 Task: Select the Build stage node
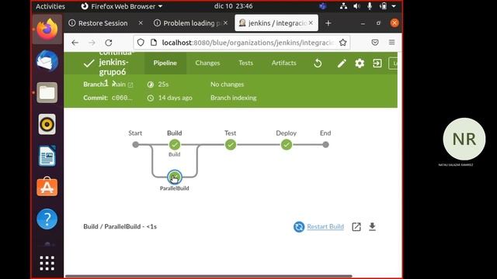coord(174,145)
